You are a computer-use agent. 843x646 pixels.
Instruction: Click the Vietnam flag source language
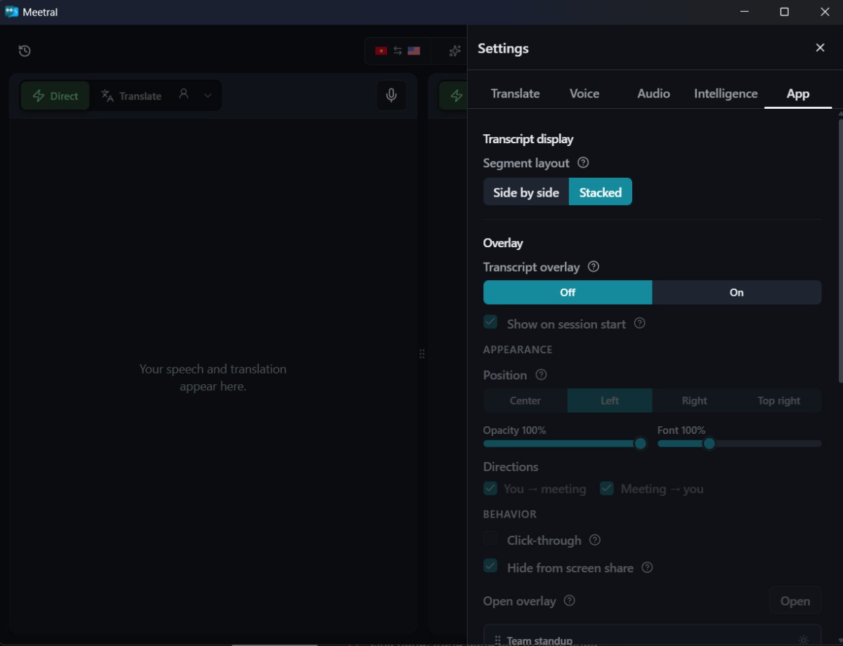[381, 51]
